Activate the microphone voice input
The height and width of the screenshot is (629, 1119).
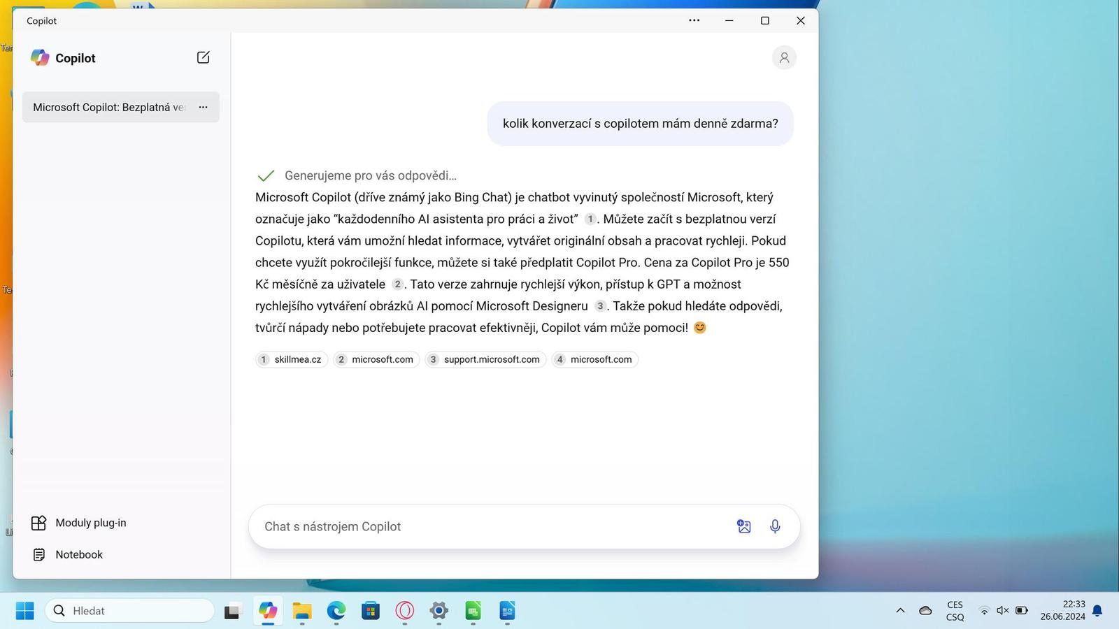[775, 526]
